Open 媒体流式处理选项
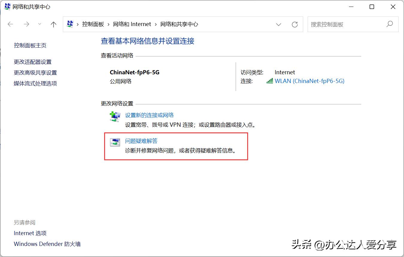 click(x=35, y=83)
